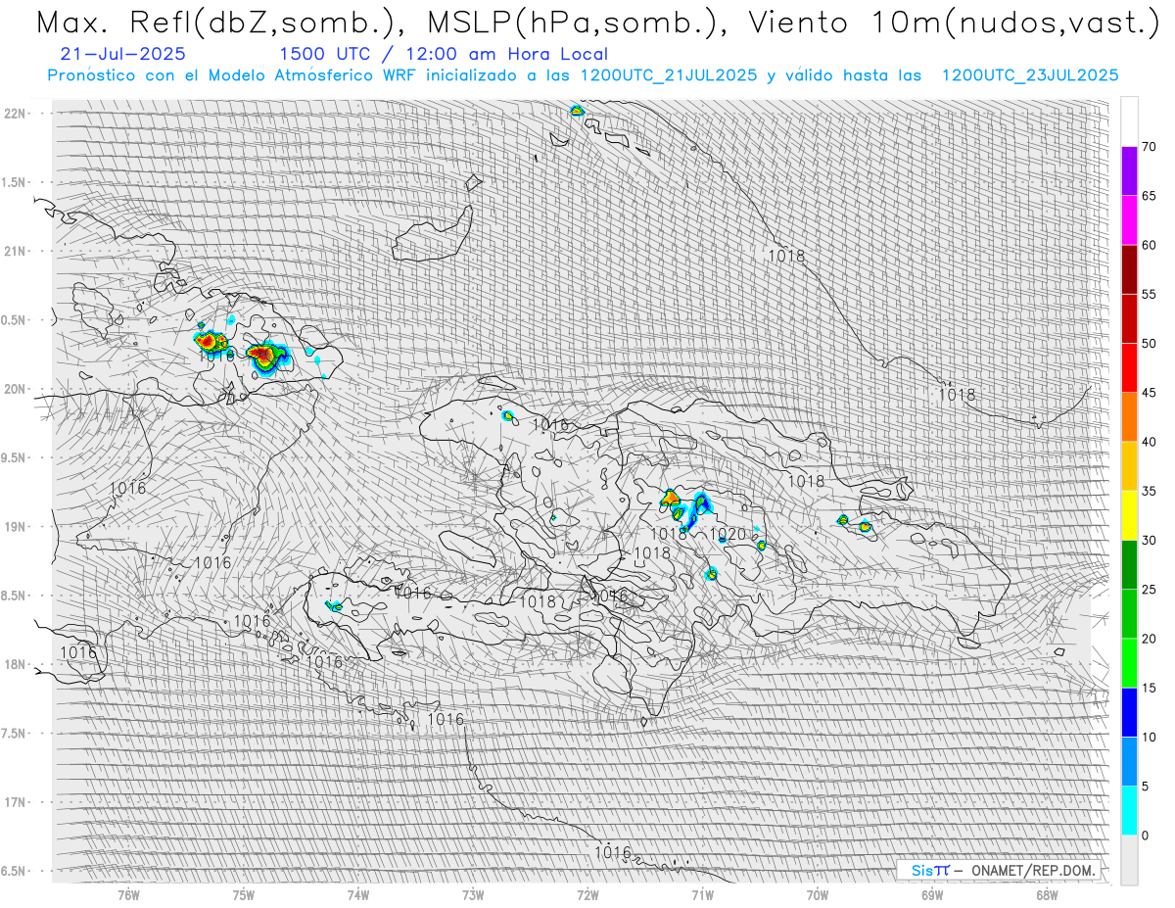The width and height of the screenshot is (1175, 908).
Task: Click the date label '21-Jul-2025'
Action: point(122,55)
